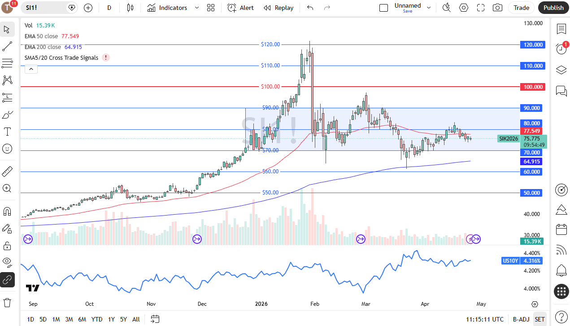Image resolution: width=570 pixels, height=326 pixels.
Task: Open the layout setup square icon
Action: pyautogui.click(x=383, y=8)
